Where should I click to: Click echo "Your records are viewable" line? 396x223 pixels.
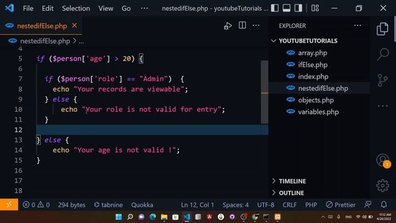click(120, 89)
